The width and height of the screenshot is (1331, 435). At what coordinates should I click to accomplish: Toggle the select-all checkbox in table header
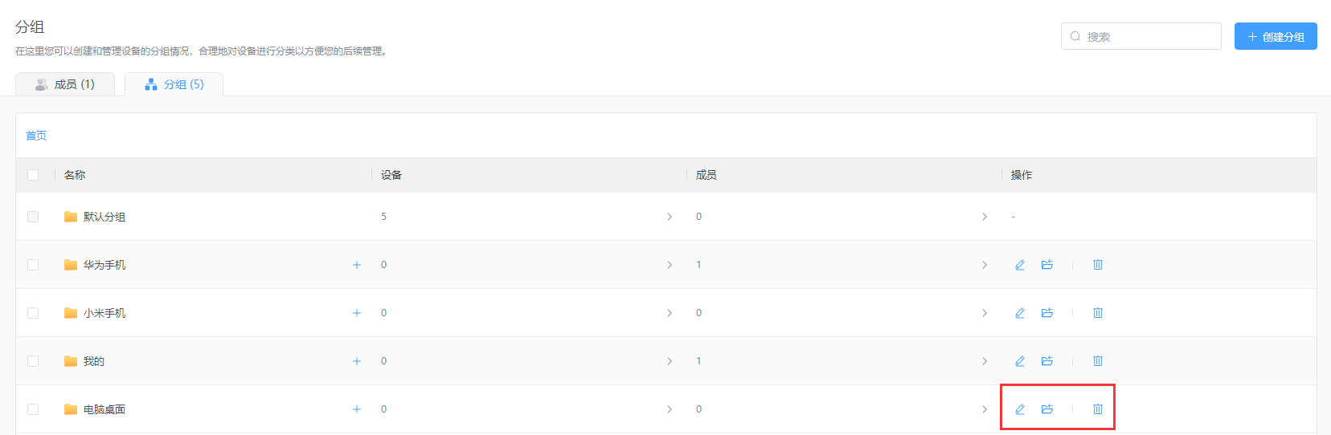tap(33, 175)
